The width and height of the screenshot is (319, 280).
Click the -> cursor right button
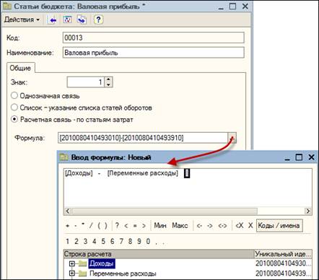pyautogui.click(x=210, y=226)
